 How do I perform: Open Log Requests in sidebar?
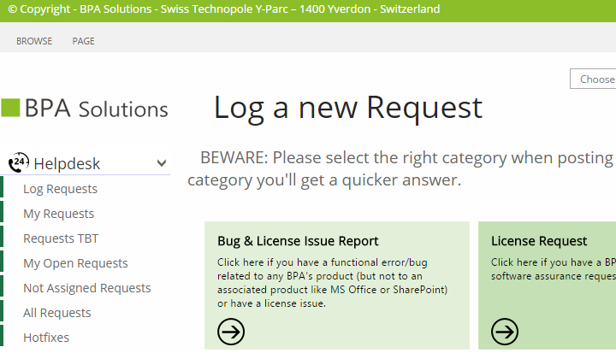point(60,189)
